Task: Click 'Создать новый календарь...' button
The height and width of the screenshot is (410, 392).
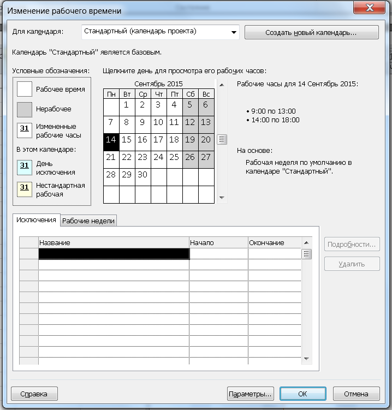Action: (311, 32)
